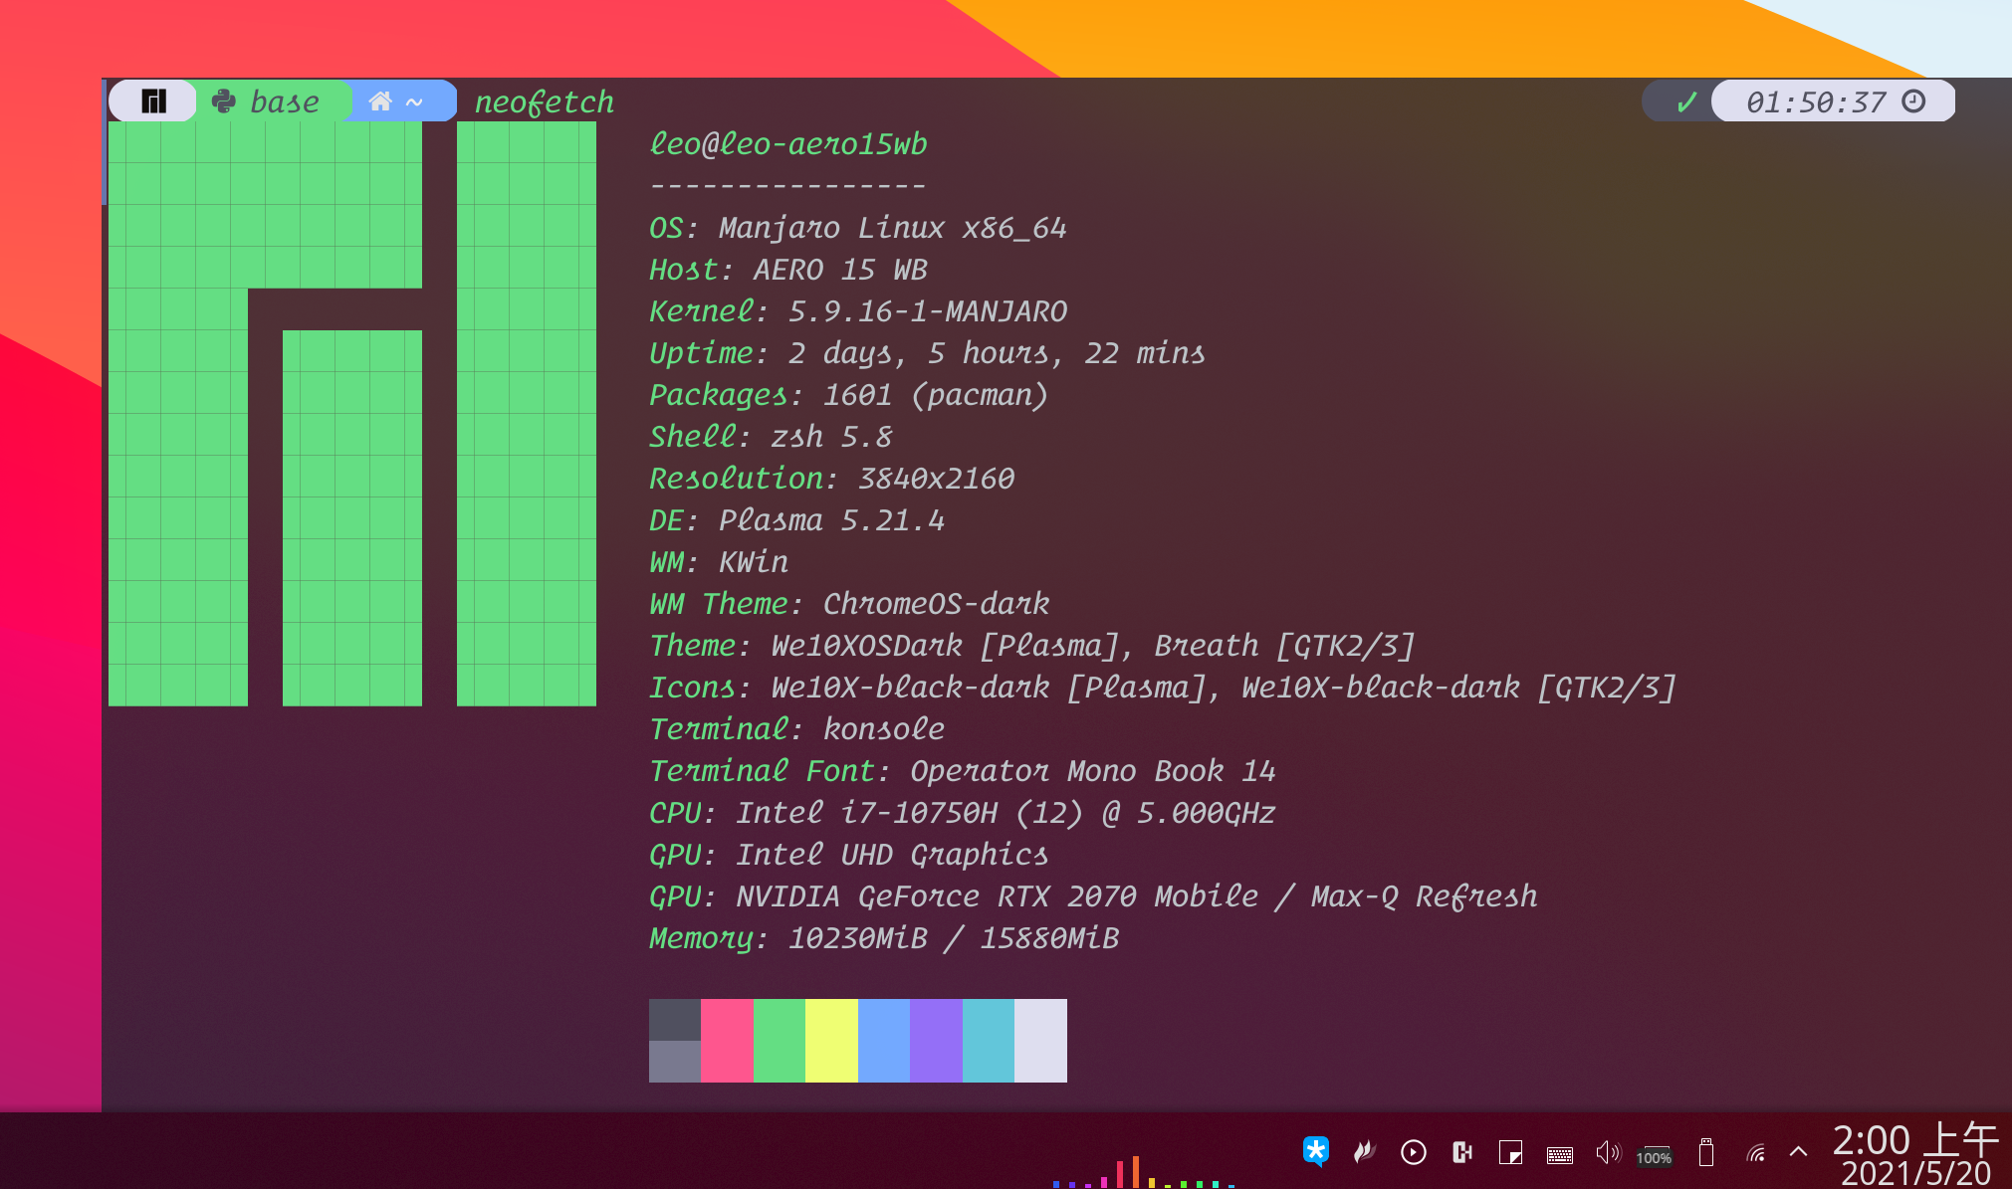Click the 01:50:37 time prompt segment
The width and height of the screenshot is (2012, 1189).
(x=1833, y=101)
